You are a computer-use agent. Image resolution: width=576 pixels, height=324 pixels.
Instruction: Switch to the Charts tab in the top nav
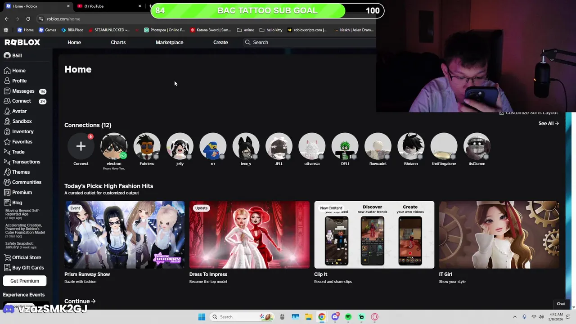[x=118, y=42]
